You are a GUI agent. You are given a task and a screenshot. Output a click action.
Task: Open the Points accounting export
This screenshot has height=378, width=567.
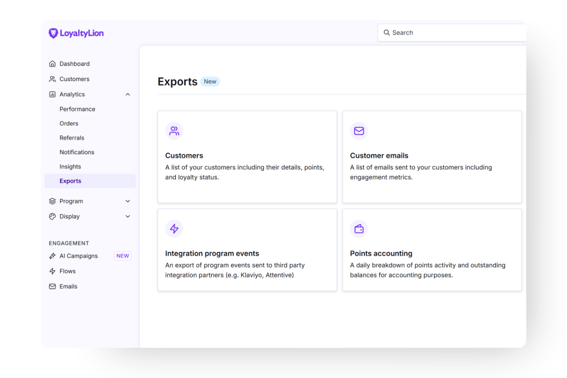click(431, 249)
